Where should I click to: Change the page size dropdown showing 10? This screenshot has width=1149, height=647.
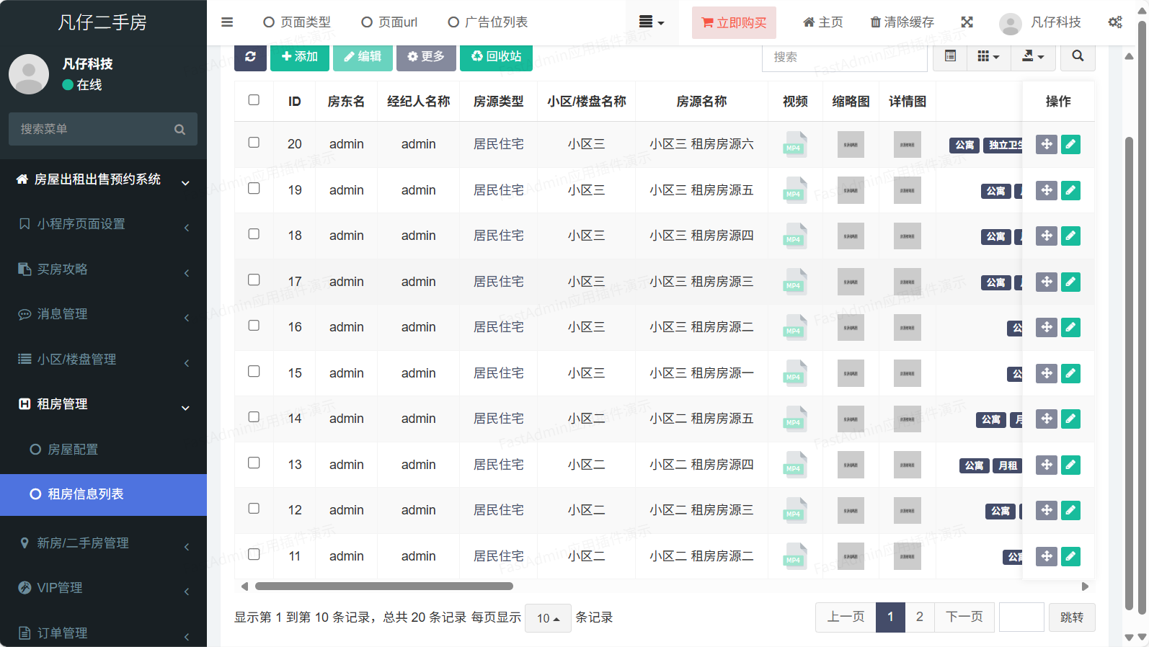coord(548,618)
